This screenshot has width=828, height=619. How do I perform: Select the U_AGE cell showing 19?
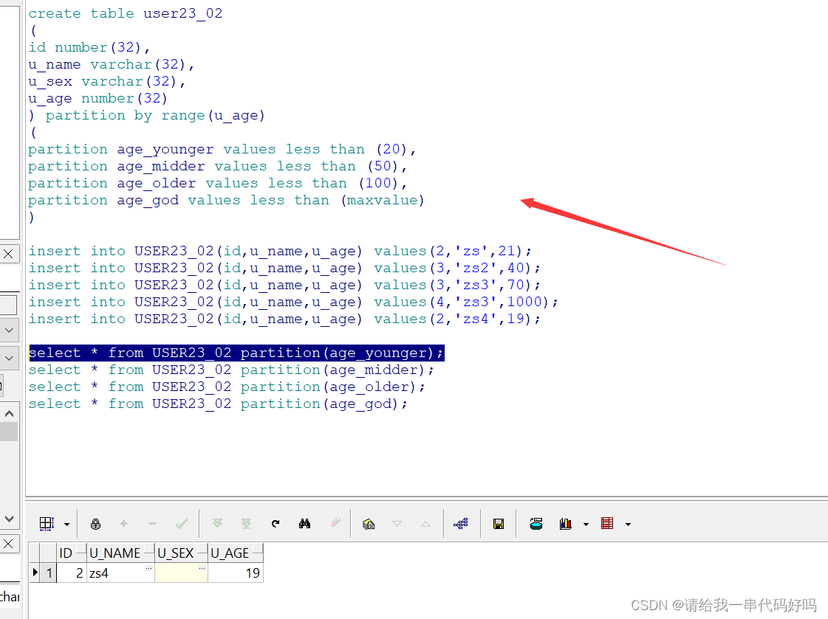click(x=236, y=573)
